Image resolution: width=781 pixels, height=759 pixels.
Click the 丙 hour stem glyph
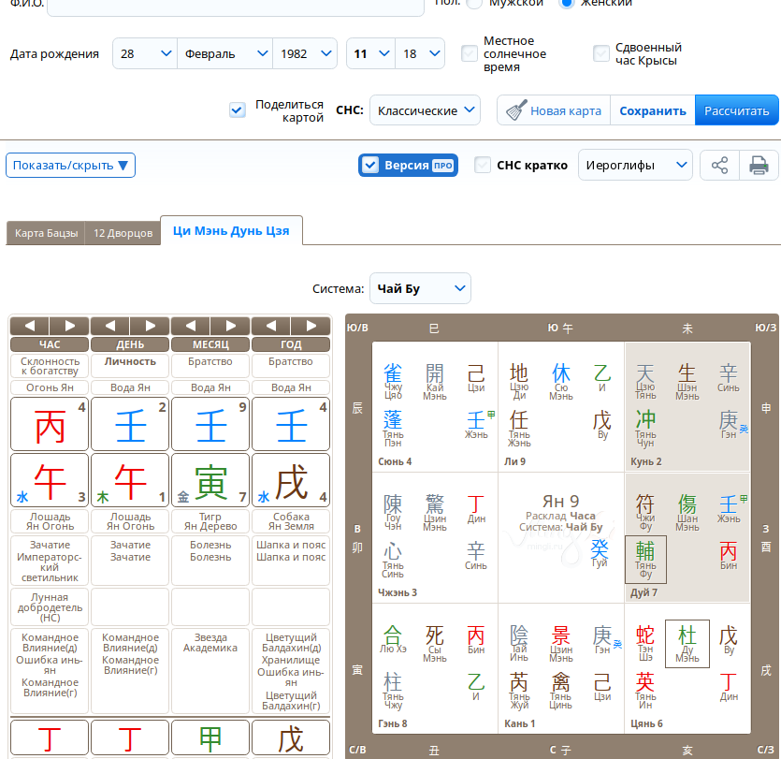pyautogui.click(x=50, y=426)
